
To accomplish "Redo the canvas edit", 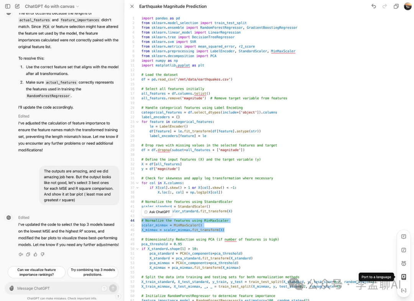I will [x=385, y=6].
